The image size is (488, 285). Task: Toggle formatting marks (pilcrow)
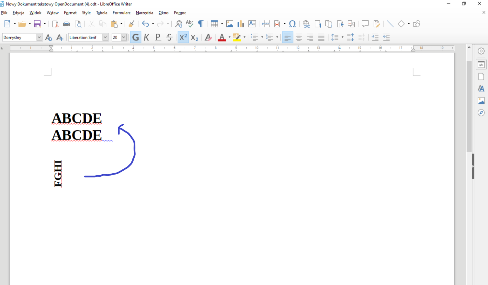click(x=201, y=24)
